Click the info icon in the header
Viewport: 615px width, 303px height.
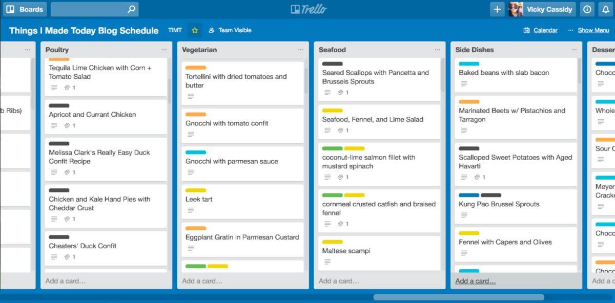point(587,9)
